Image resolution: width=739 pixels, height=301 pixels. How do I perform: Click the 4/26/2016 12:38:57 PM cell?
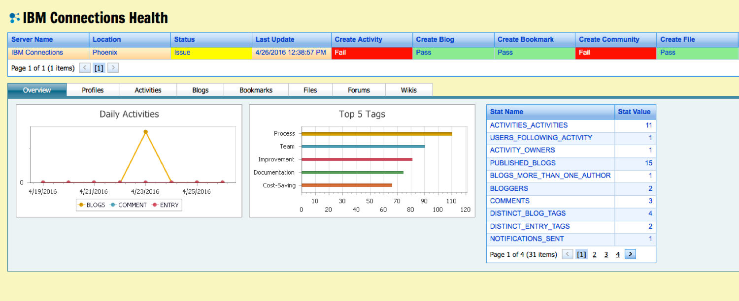click(292, 53)
